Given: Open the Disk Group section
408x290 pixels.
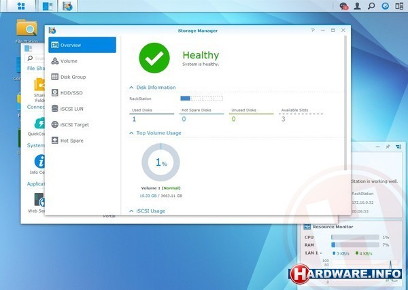Looking at the screenshot, I should [x=82, y=77].
